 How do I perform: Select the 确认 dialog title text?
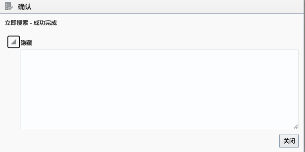tap(25, 7)
